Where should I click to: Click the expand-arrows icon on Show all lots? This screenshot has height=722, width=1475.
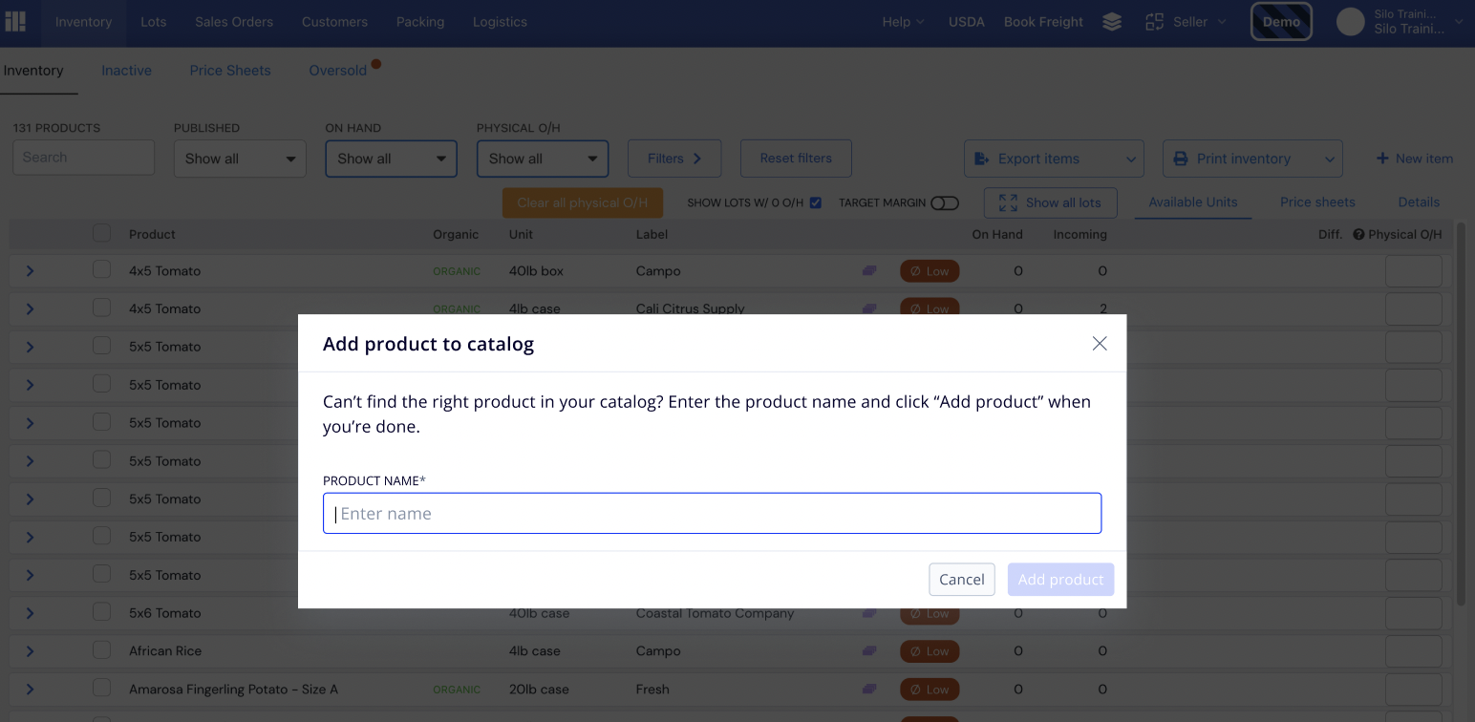point(1008,202)
